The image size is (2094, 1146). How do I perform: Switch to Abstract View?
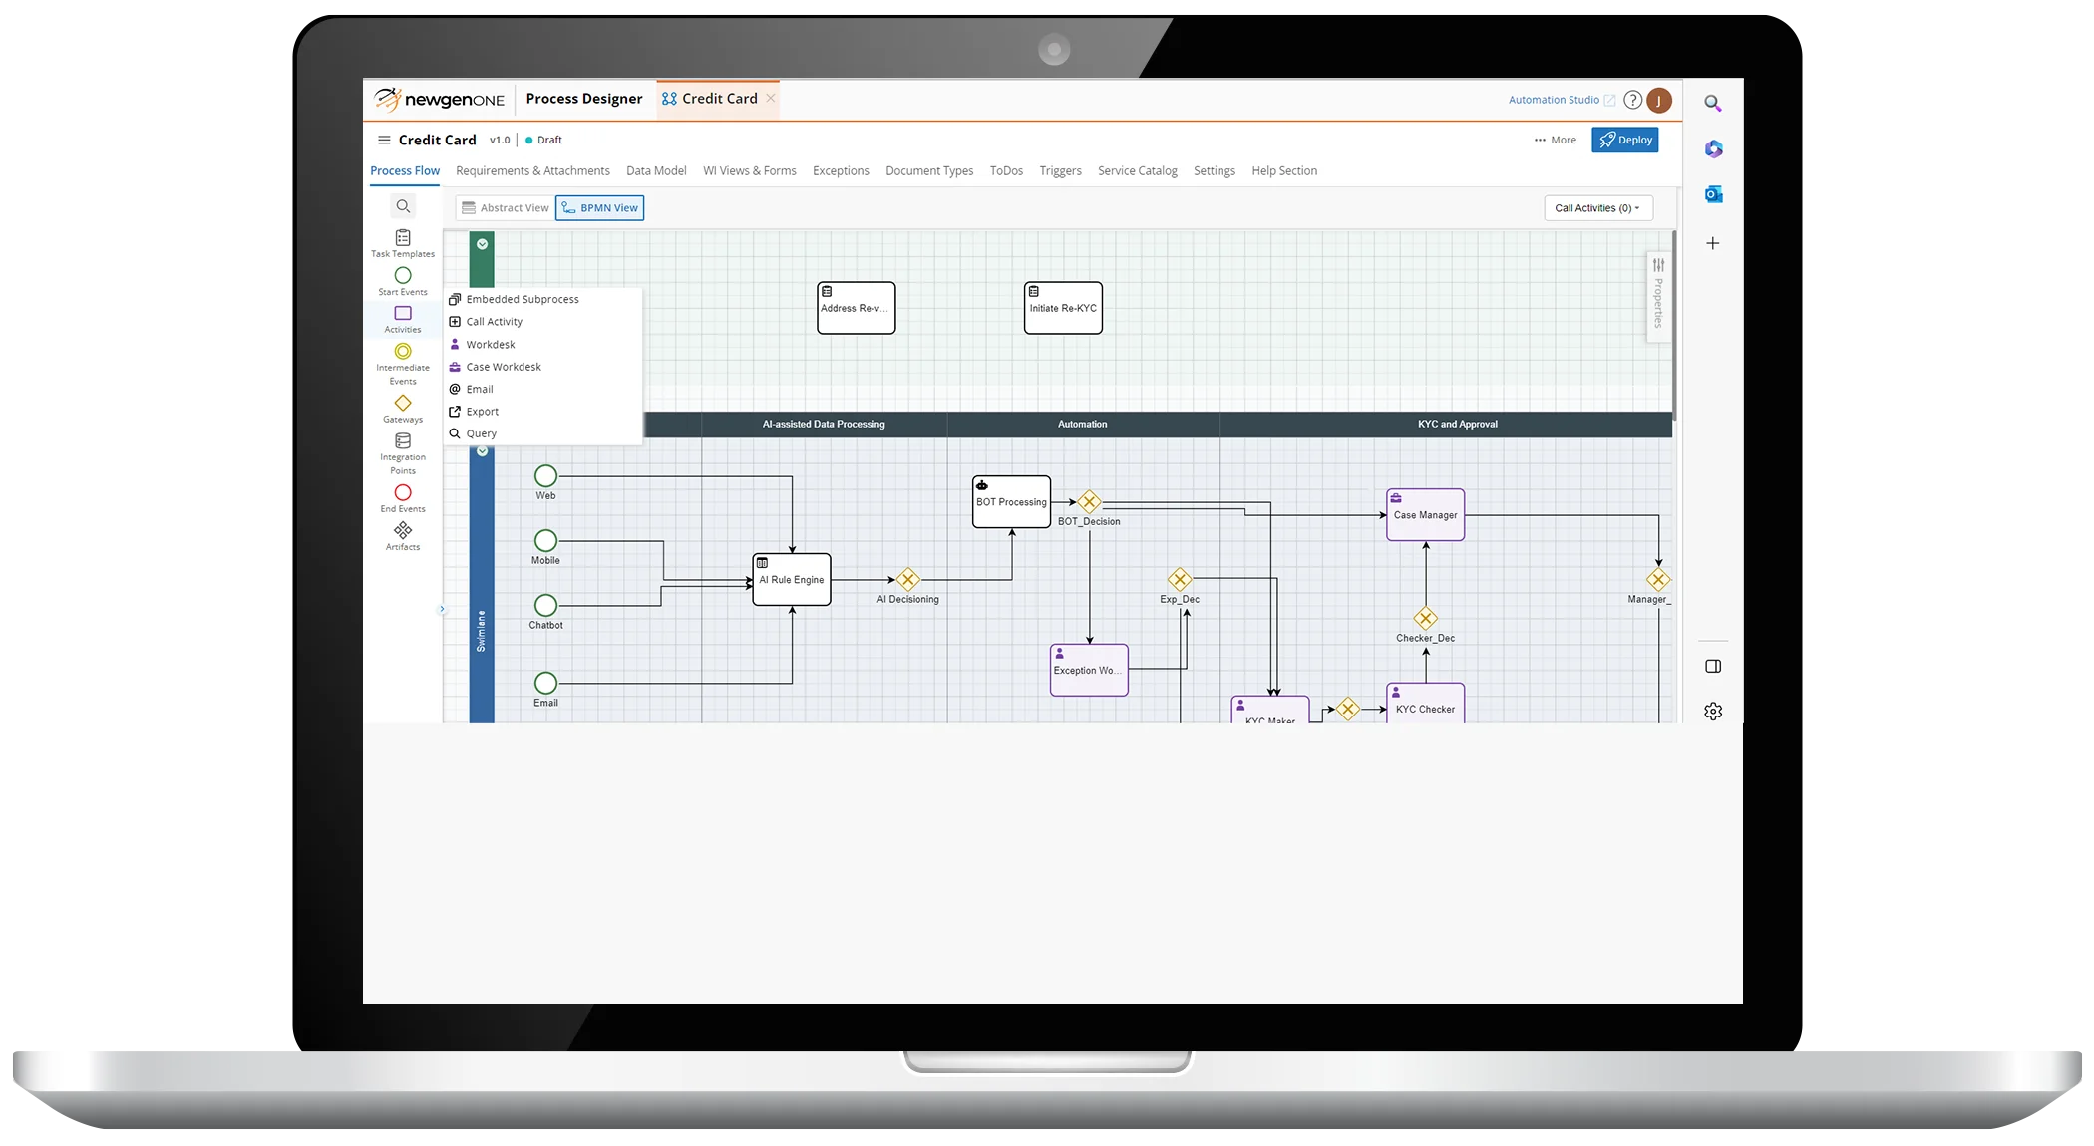[x=506, y=208]
